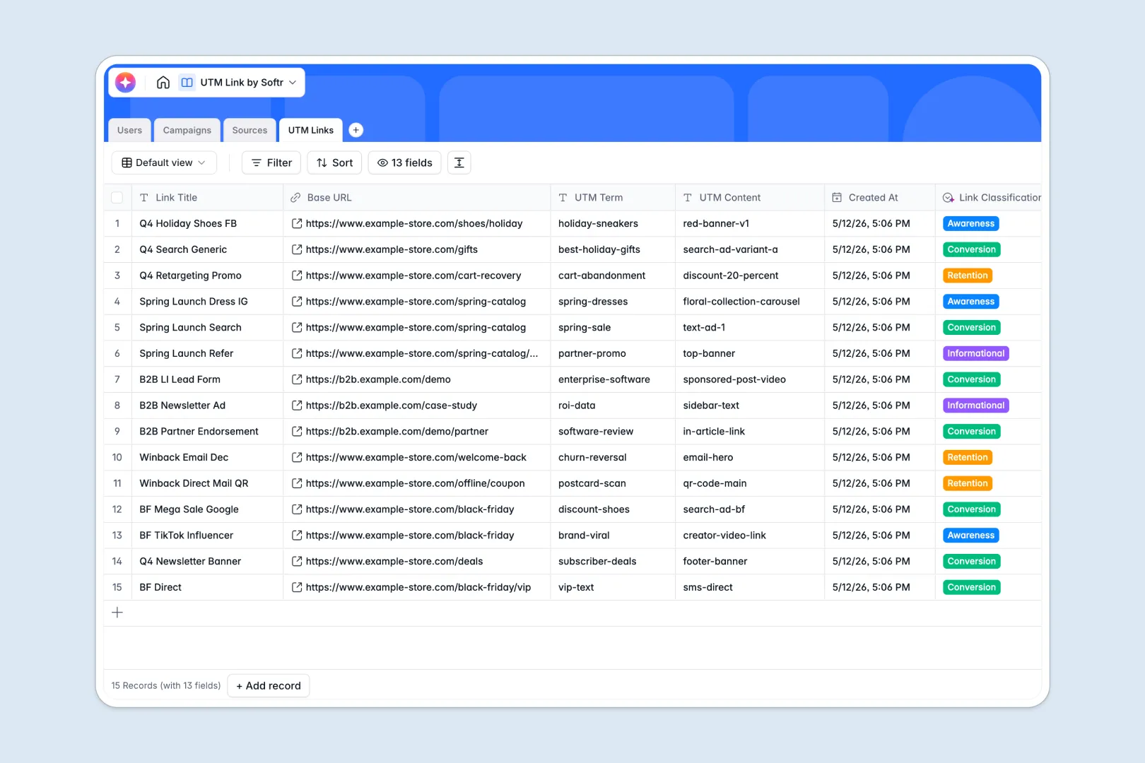Click the 'Q4 Newsletter Banner' title cell
The width and height of the screenshot is (1145, 763).
pyautogui.click(x=207, y=561)
